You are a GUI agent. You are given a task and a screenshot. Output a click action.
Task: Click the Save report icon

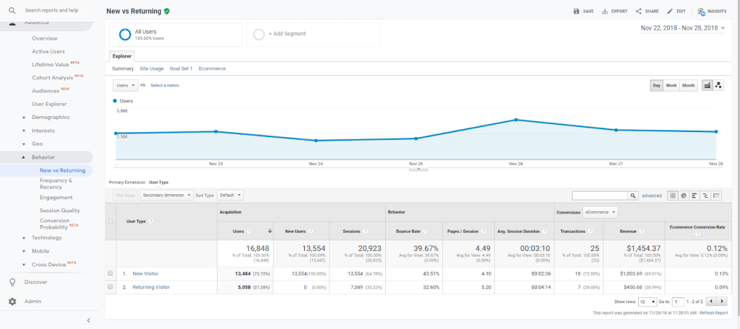click(576, 12)
